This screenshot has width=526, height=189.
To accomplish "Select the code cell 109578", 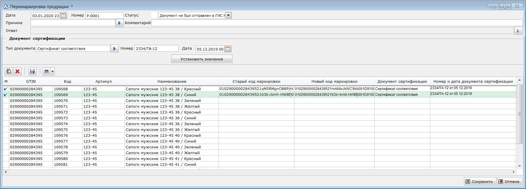I will (68, 147).
